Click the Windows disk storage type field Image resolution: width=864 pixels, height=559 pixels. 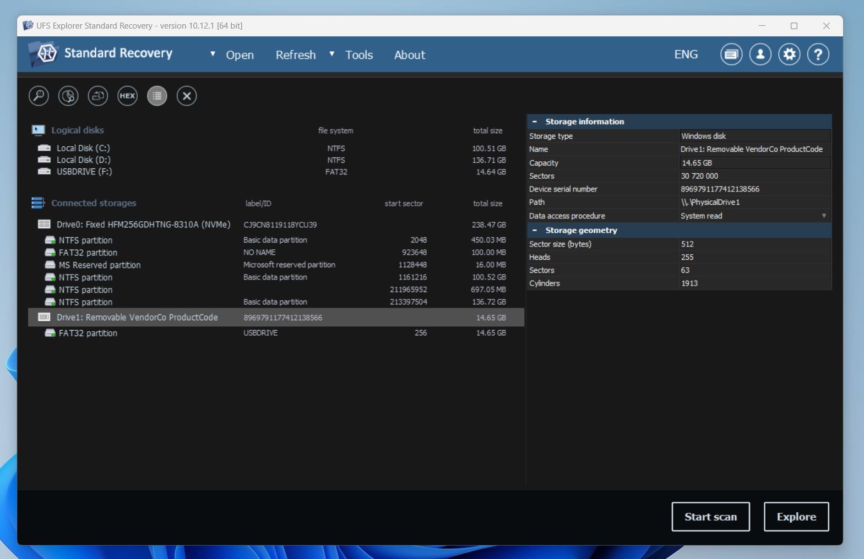[754, 136]
